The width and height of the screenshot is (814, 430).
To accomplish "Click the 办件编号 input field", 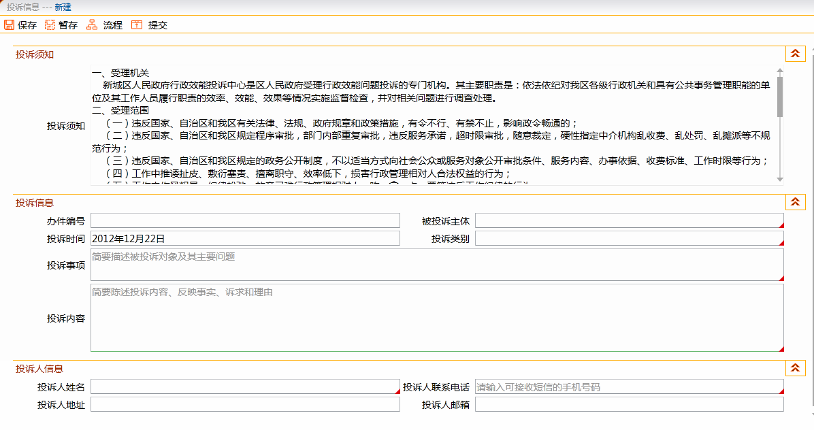I will pyautogui.click(x=245, y=220).
